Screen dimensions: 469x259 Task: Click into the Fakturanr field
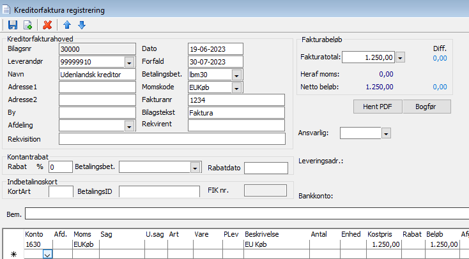point(236,100)
